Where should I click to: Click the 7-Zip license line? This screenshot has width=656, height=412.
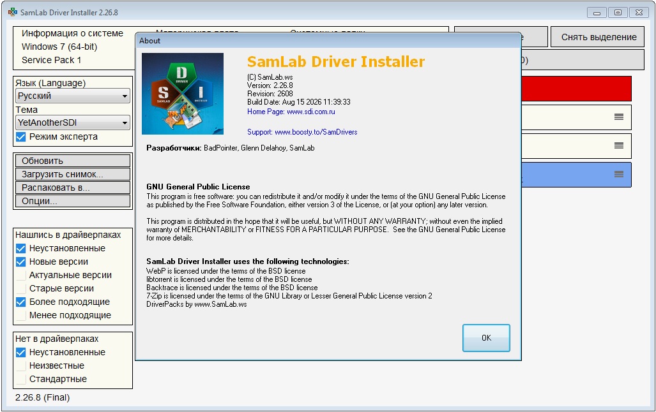point(289,296)
